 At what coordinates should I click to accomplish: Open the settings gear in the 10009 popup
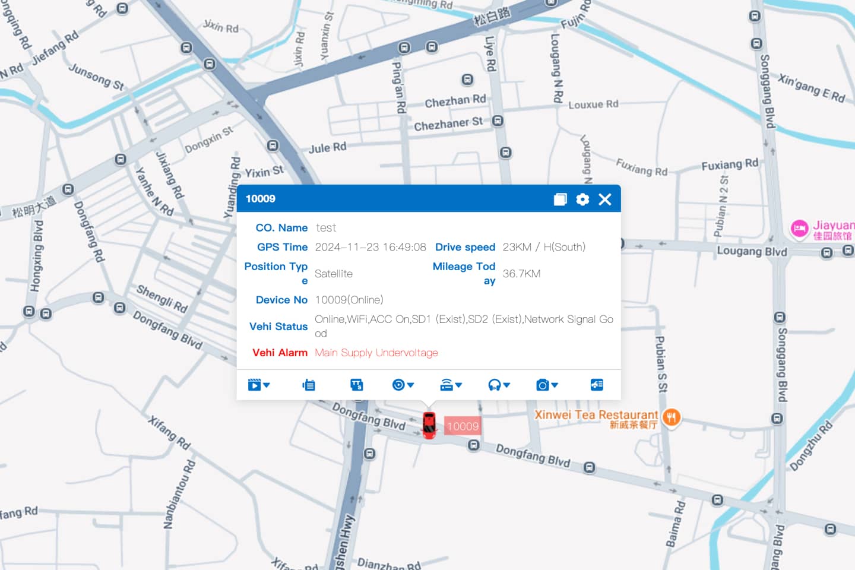click(x=582, y=199)
